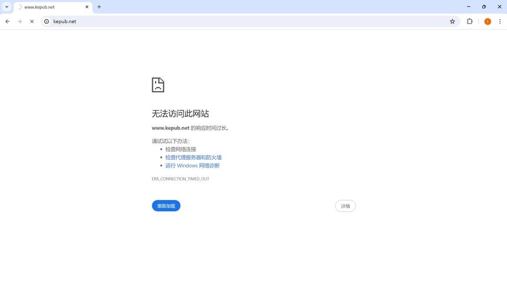507x295 pixels.
Task: Expand the tab search dropdown arrow
Action: (x=6, y=7)
